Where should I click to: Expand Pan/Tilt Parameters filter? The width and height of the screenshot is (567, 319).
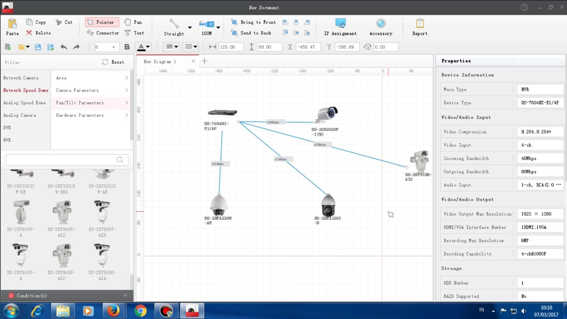click(91, 103)
